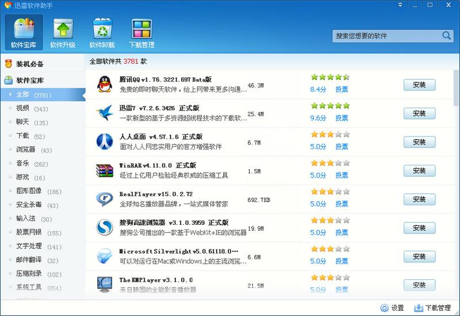Viewport: 460px width, 316px height.
Task: Click the search magnifier icon
Action: 446,36
